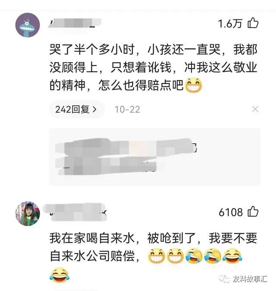Dismiss comment using the gray X
Image resolution: width=276 pixels, height=291 pixels.
coord(255,109)
